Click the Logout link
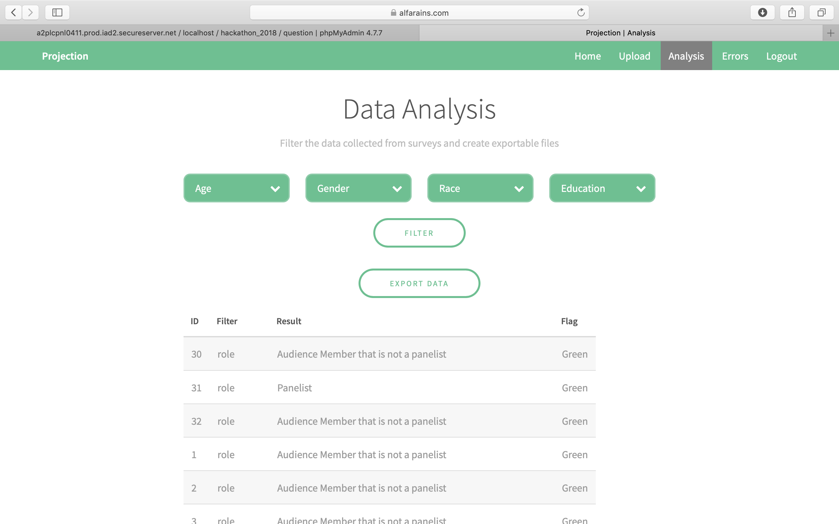The image size is (839, 524). pos(781,56)
